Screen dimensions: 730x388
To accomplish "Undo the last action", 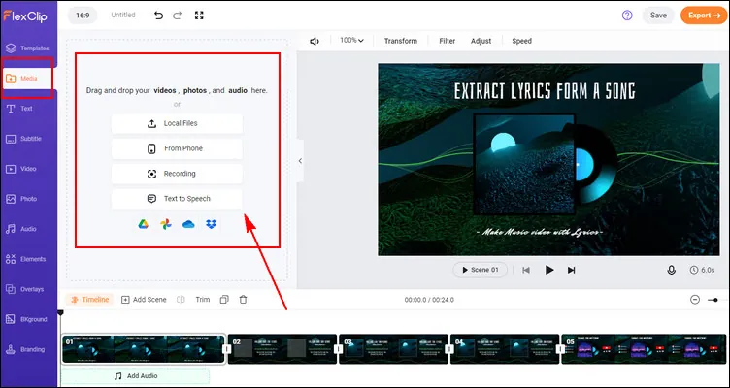I will (159, 16).
